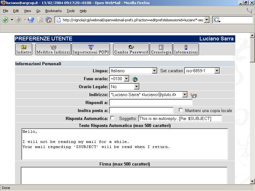Click the address book icon beside Indirizzo
The image size is (255, 191).
(x=193, y=95)
